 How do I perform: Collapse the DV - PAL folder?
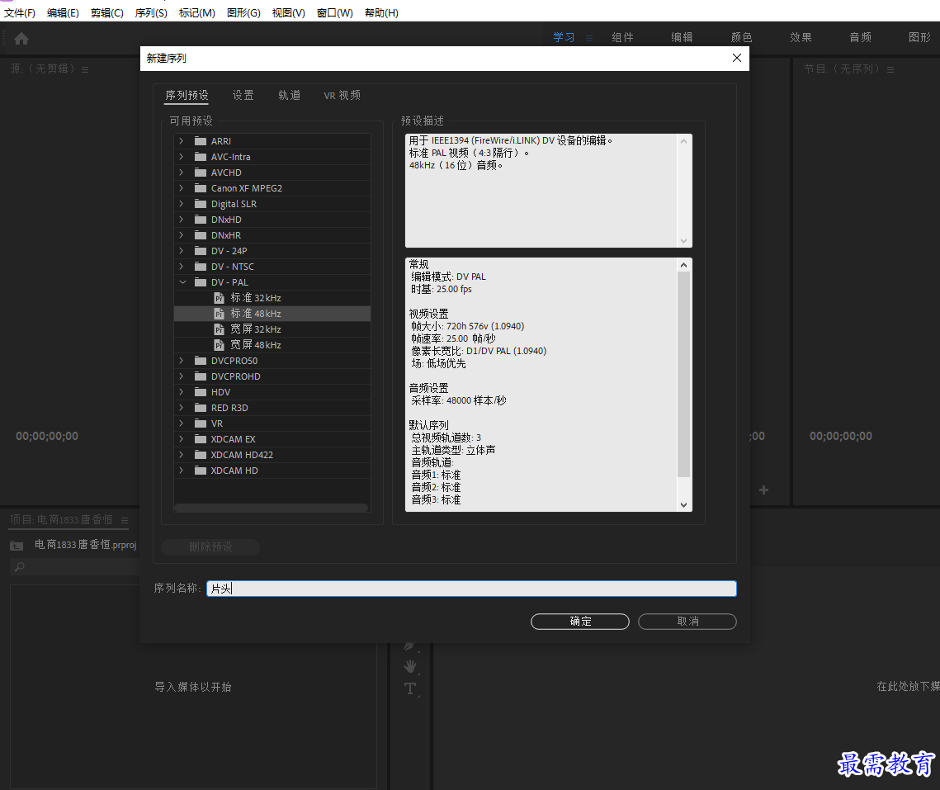click(183, 282)
